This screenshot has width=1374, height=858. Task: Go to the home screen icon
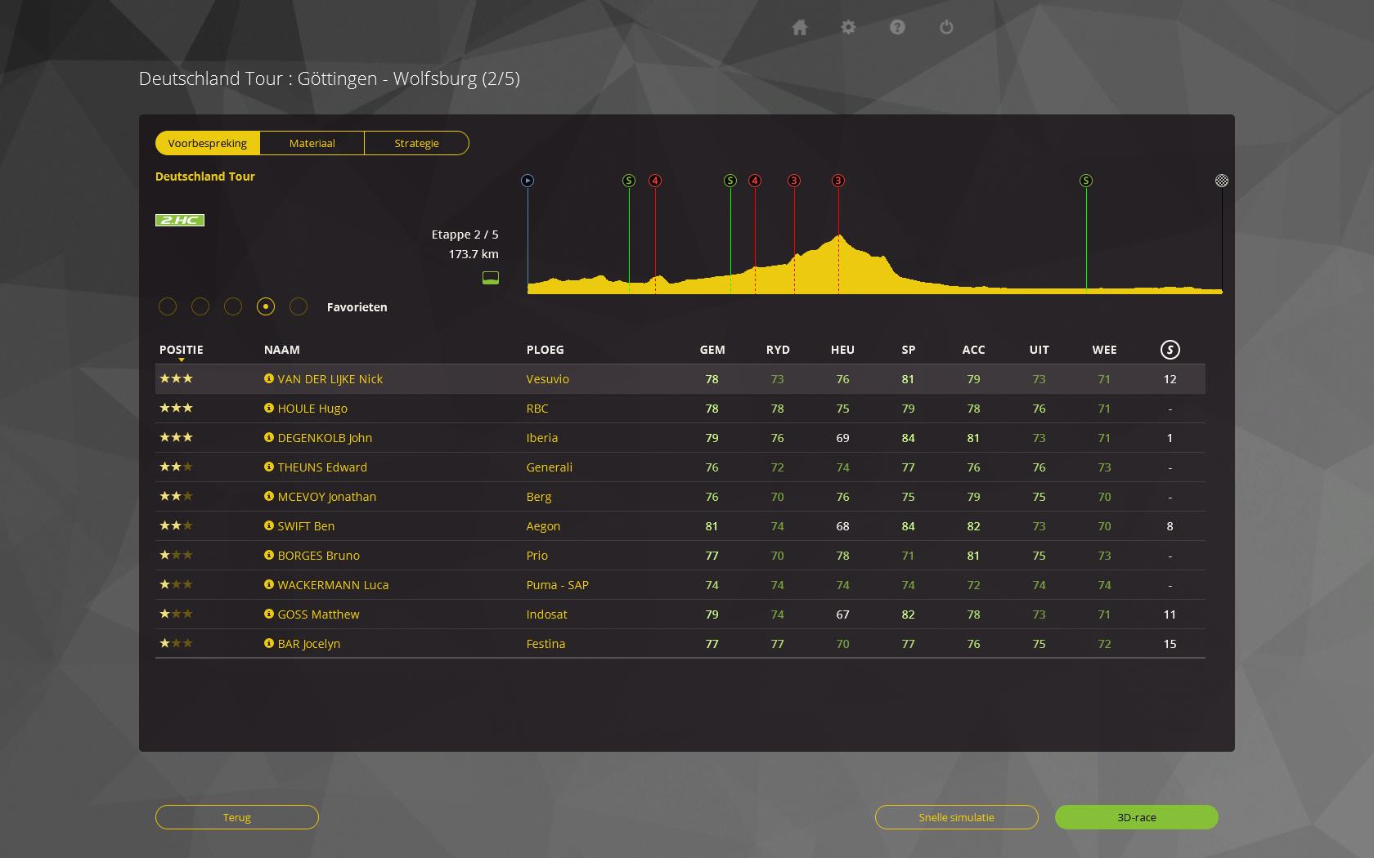pos(800,28)
